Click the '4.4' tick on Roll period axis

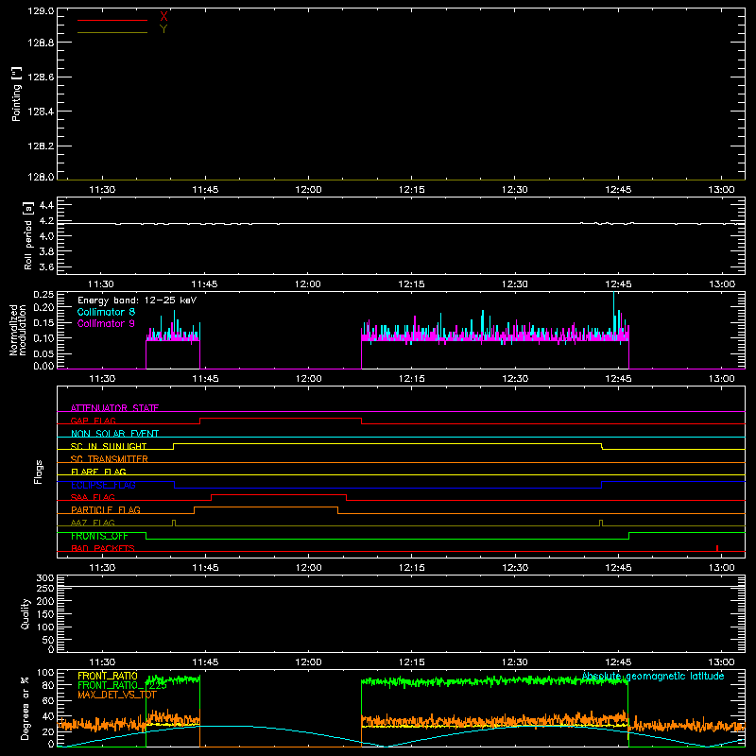coord(46,205)
